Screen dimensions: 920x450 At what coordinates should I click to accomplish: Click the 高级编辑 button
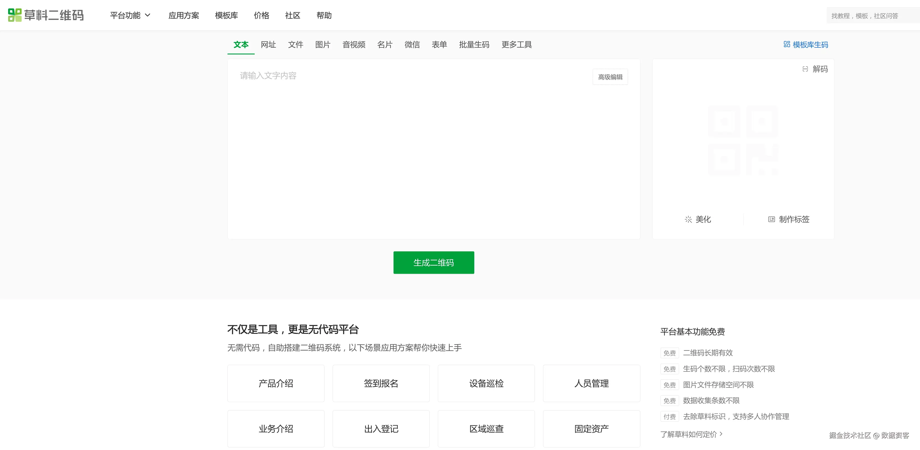(610, 77)
